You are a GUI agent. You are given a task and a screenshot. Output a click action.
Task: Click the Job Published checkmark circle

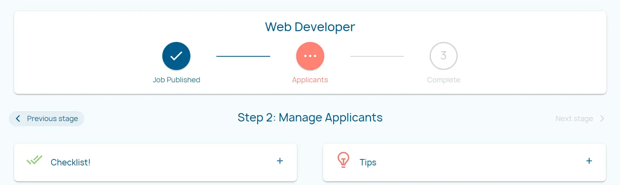pyautogui.click(x=176, y=56)
